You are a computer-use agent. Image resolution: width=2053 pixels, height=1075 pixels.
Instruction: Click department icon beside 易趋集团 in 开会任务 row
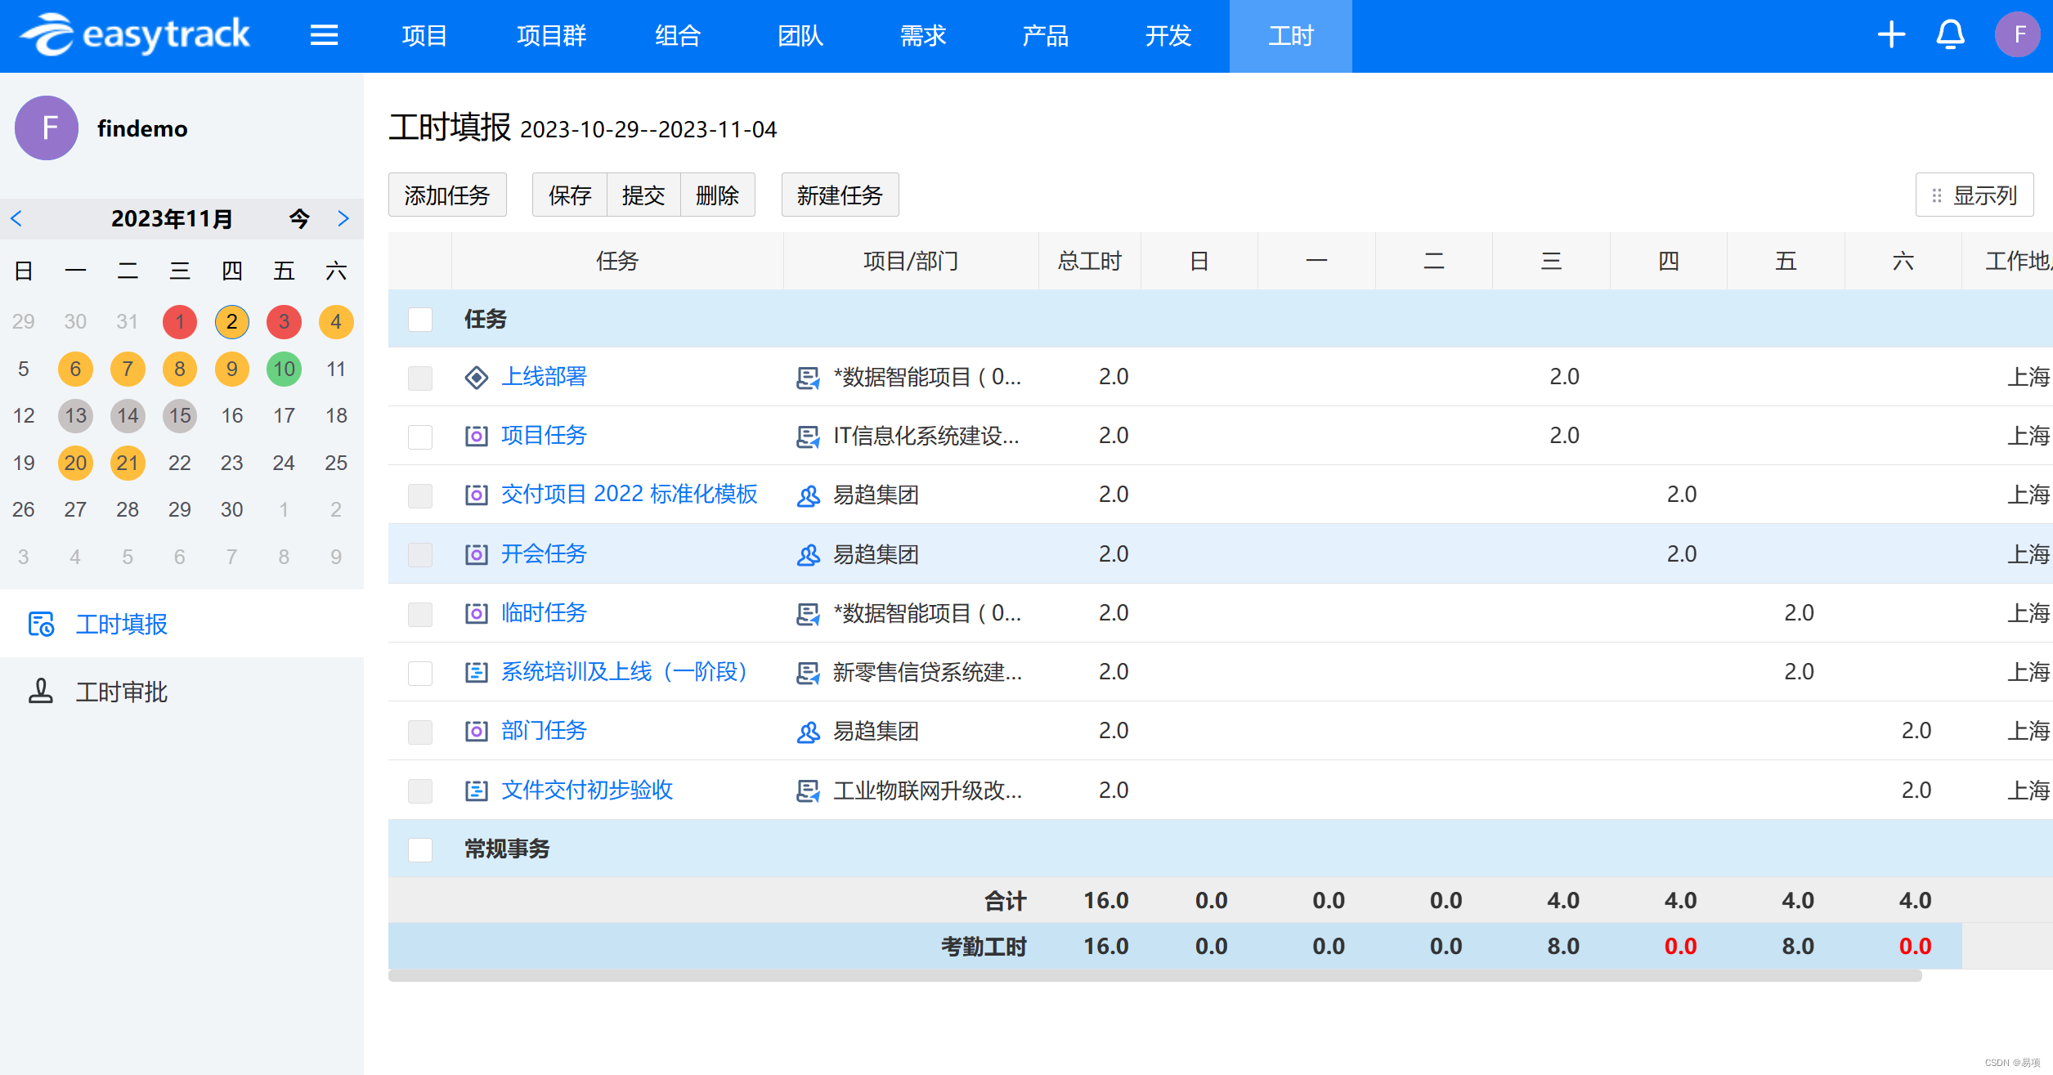808,554
